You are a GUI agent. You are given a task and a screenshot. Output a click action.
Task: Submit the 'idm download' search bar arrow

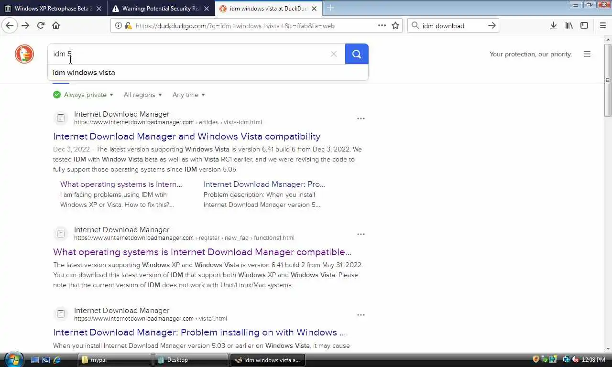pos(492,26)
